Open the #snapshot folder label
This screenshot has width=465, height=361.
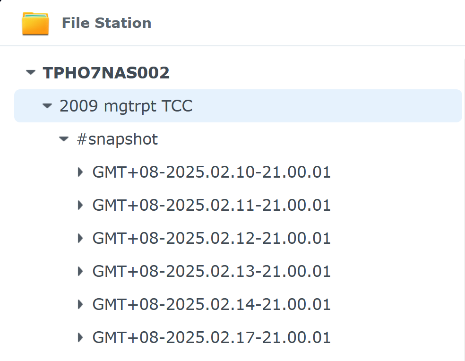click(117, 139)
